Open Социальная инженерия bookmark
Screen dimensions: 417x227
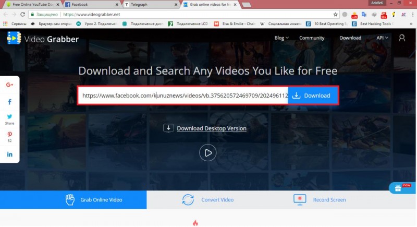tap(280, 23)
